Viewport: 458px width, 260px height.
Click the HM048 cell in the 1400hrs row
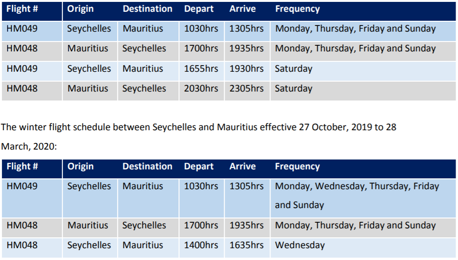[x=22, y=245]
